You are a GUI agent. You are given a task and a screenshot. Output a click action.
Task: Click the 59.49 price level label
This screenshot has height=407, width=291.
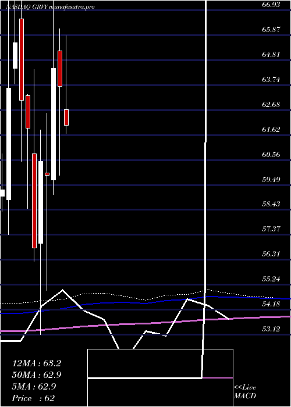coord(271,179)
